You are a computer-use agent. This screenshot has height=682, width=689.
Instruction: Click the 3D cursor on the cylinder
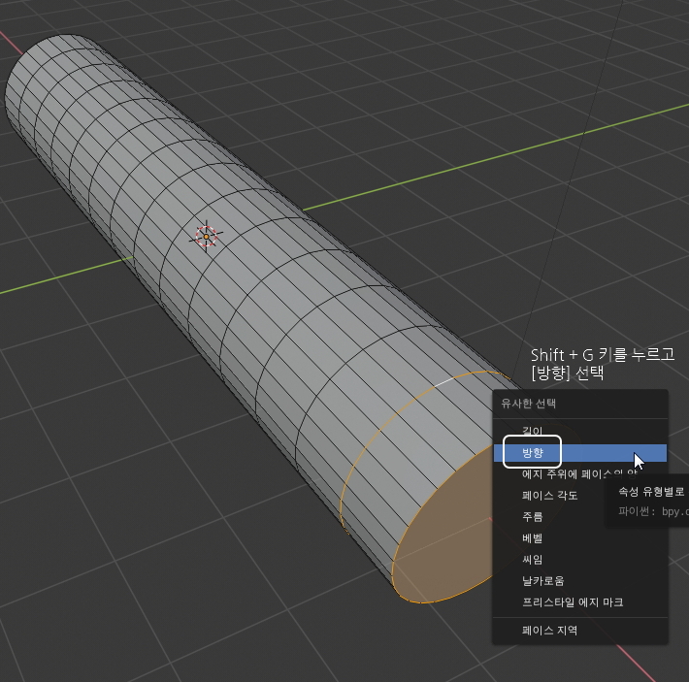(x=206, y=237)
